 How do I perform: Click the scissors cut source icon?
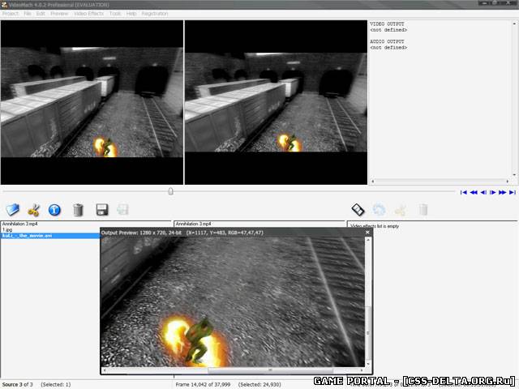pos(34,210)
